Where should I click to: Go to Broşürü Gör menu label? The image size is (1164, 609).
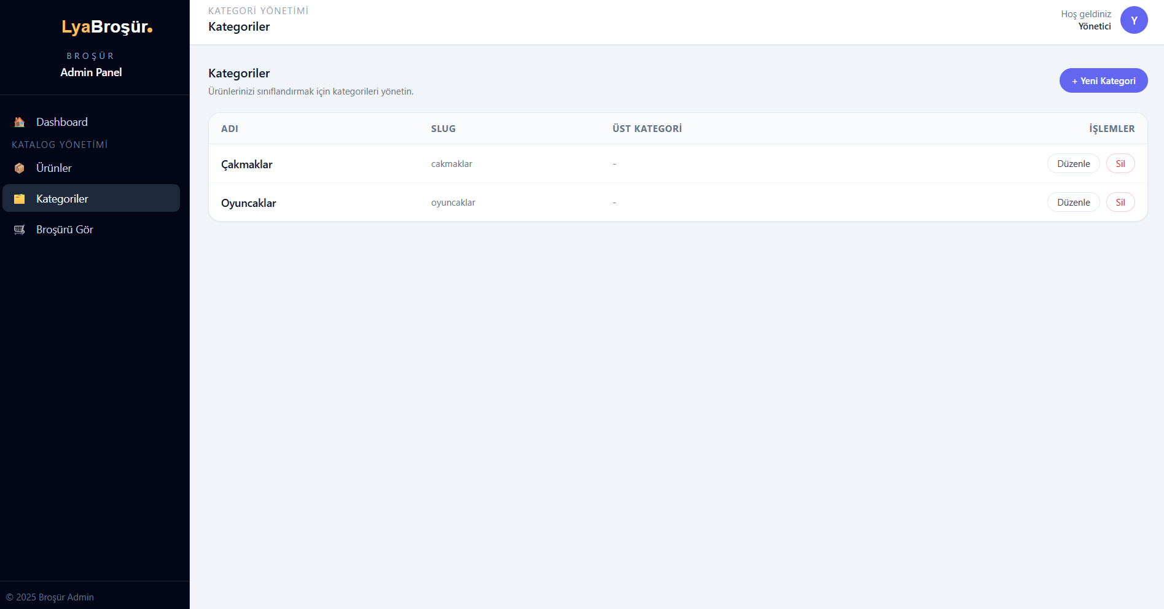click(x=64, y=230)
